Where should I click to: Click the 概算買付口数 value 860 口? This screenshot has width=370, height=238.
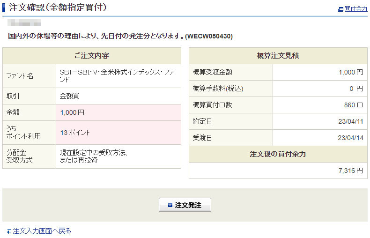click(x=353, y=105)
